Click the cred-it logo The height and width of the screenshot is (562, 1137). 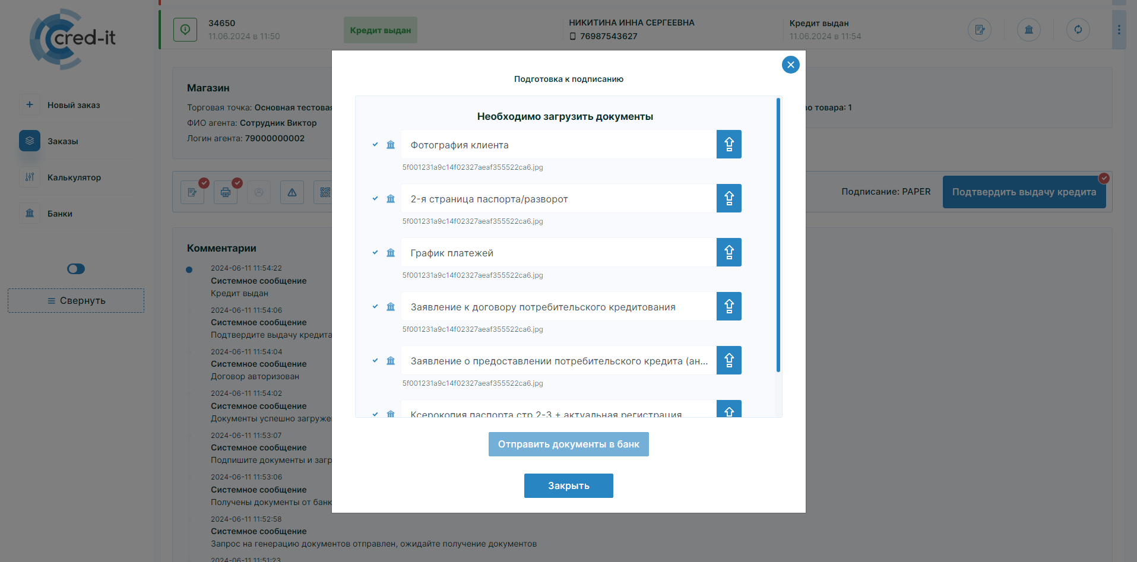[73, 39]
